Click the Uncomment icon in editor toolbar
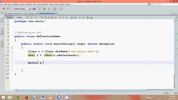 91,17
